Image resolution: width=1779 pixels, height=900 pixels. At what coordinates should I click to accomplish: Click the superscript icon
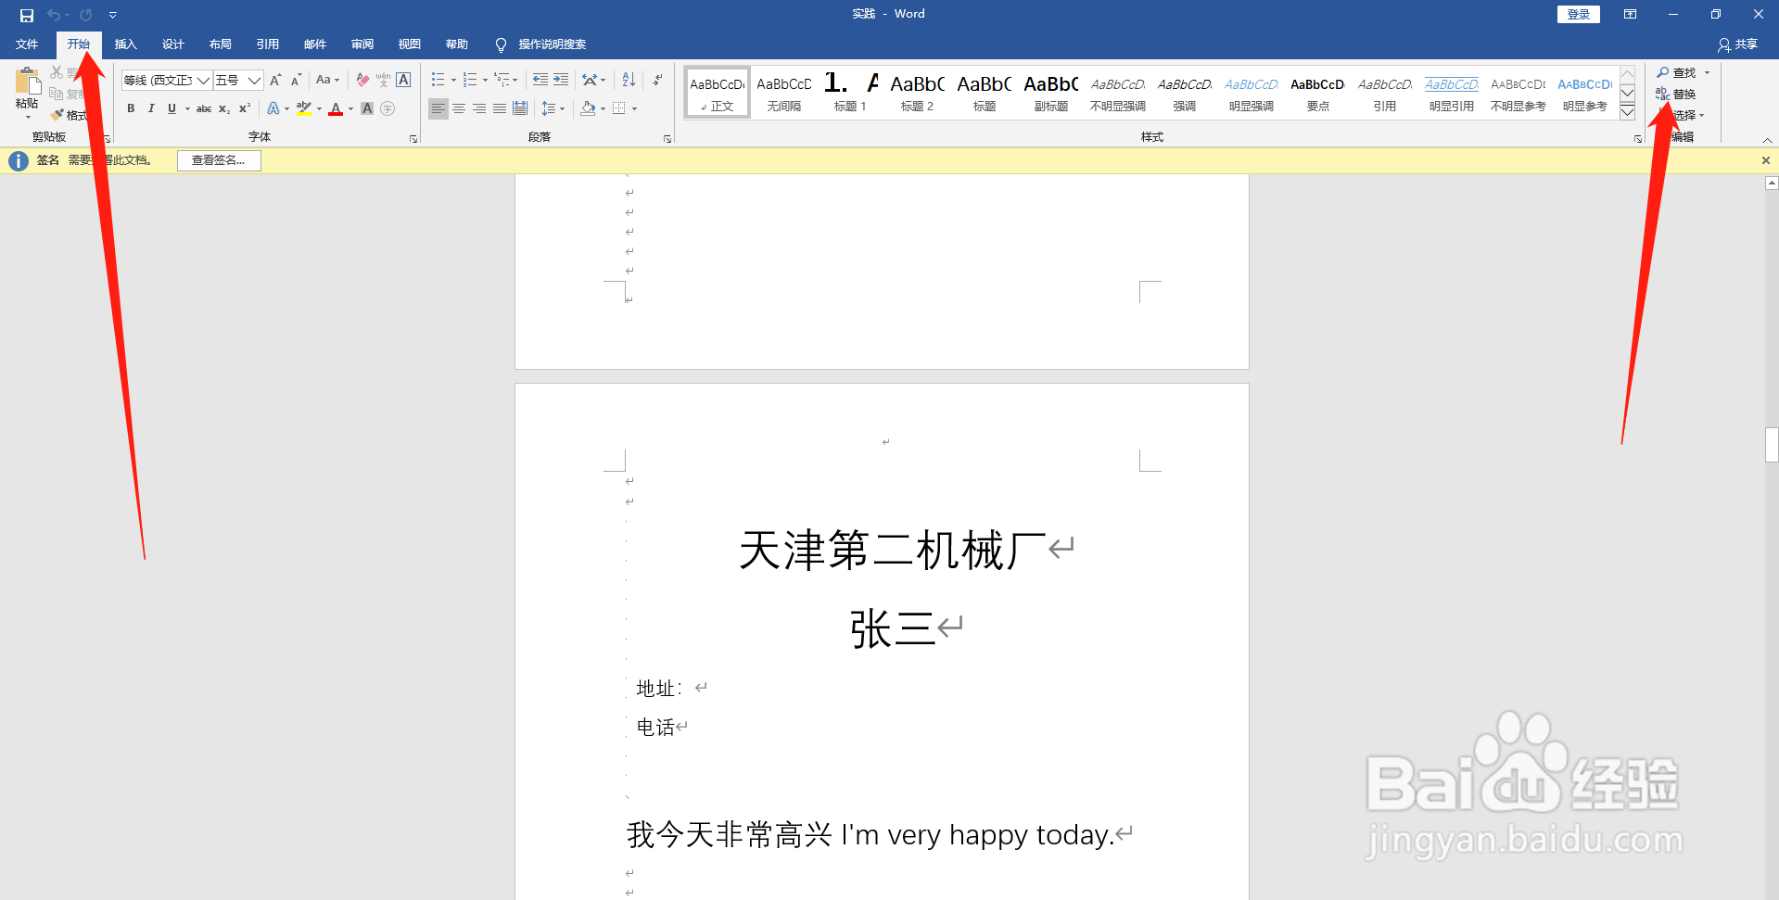[243, 108]
